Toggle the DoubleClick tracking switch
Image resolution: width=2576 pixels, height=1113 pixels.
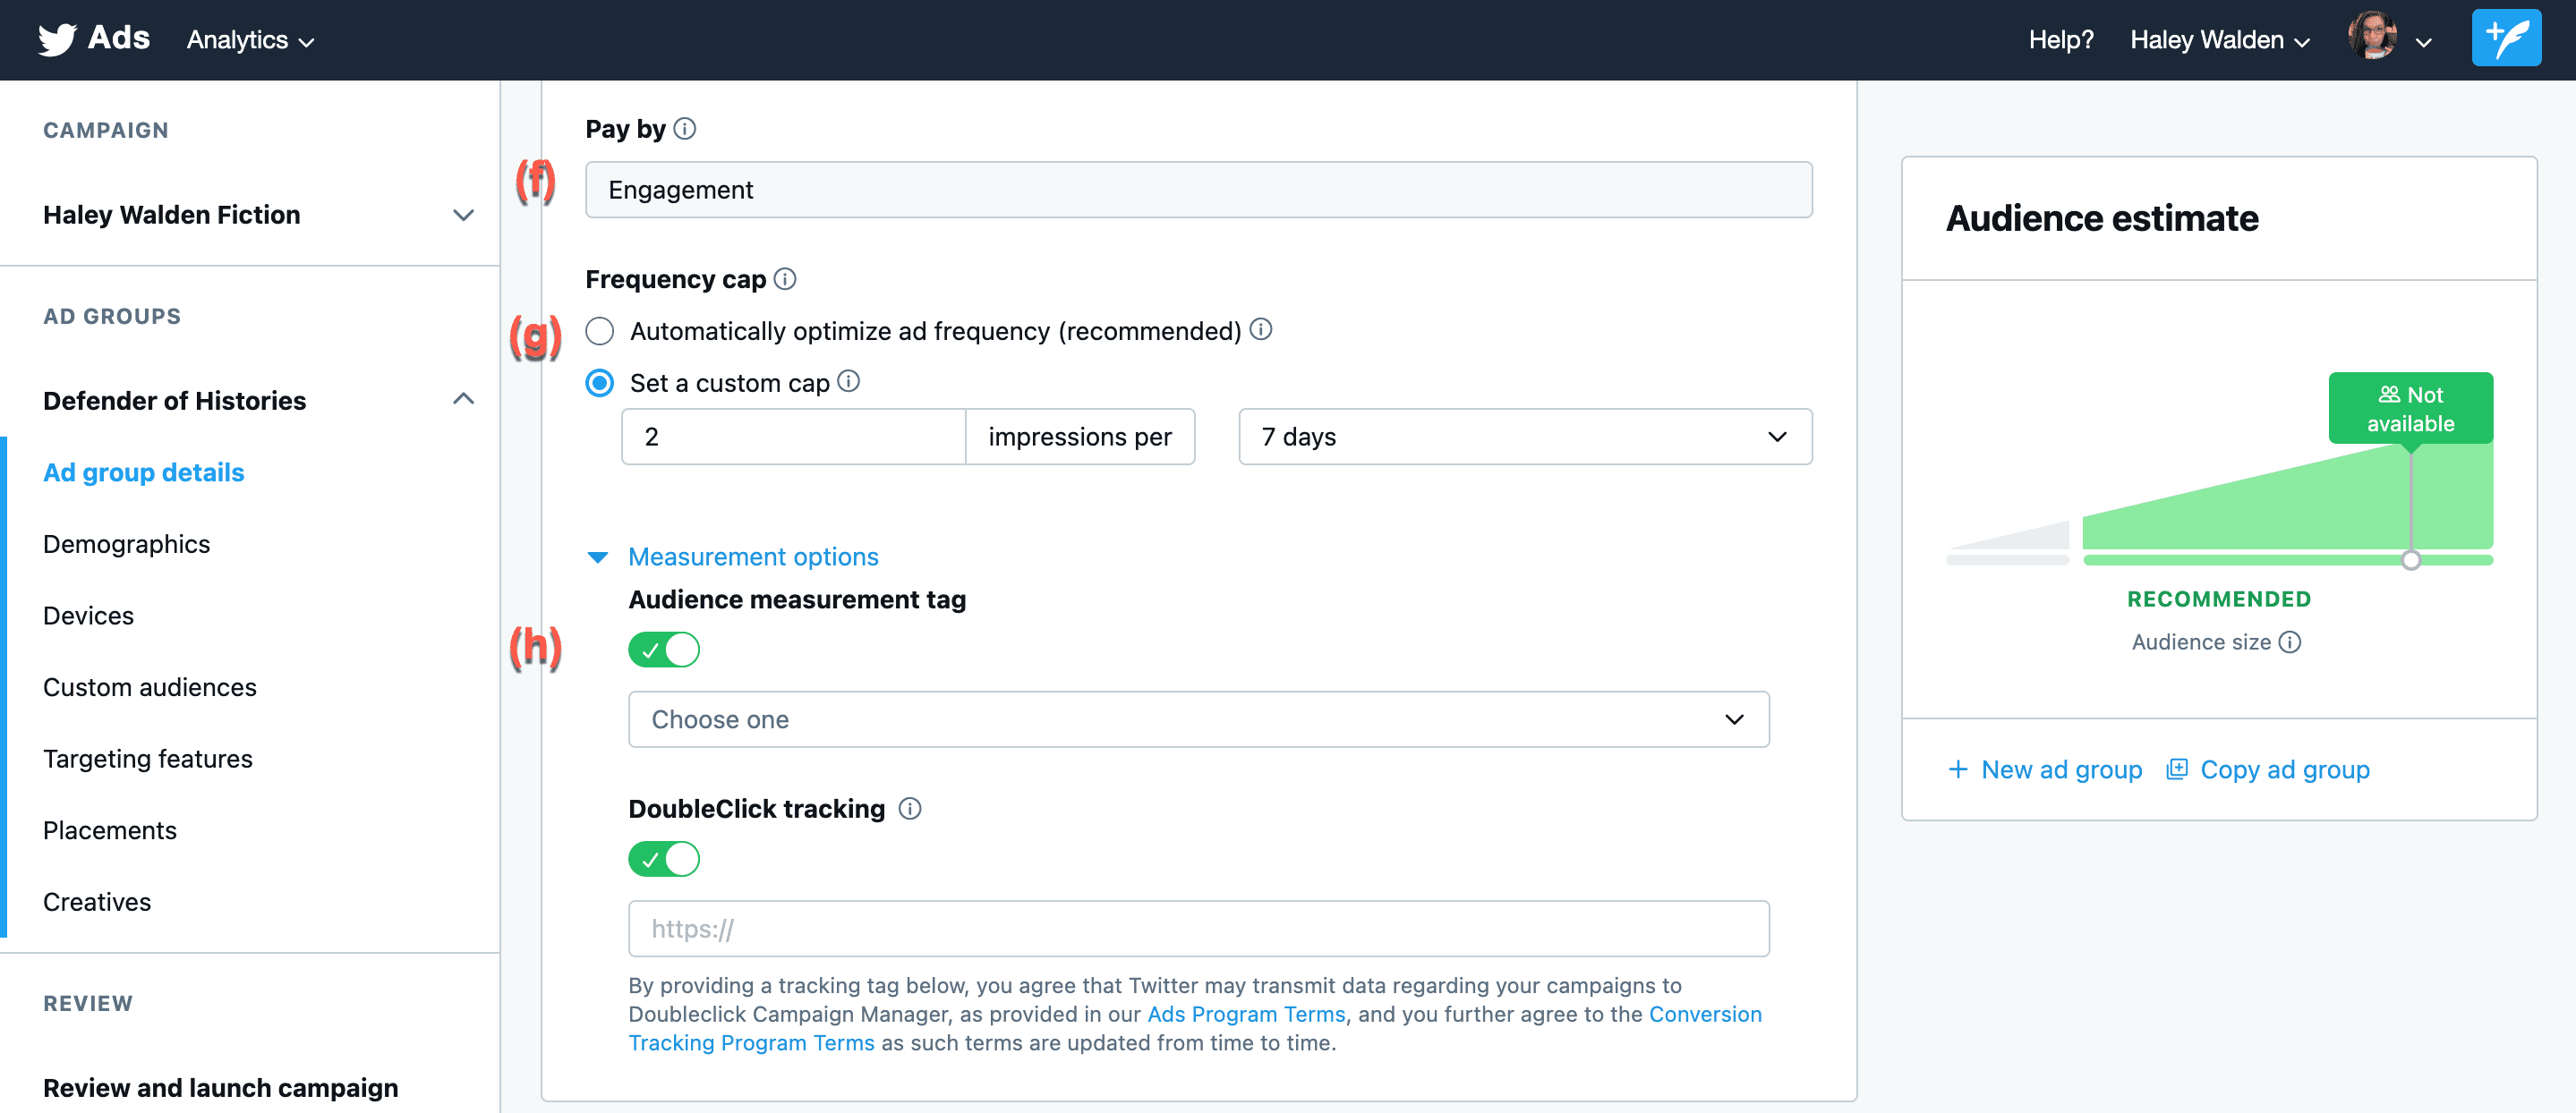point(664,859)
